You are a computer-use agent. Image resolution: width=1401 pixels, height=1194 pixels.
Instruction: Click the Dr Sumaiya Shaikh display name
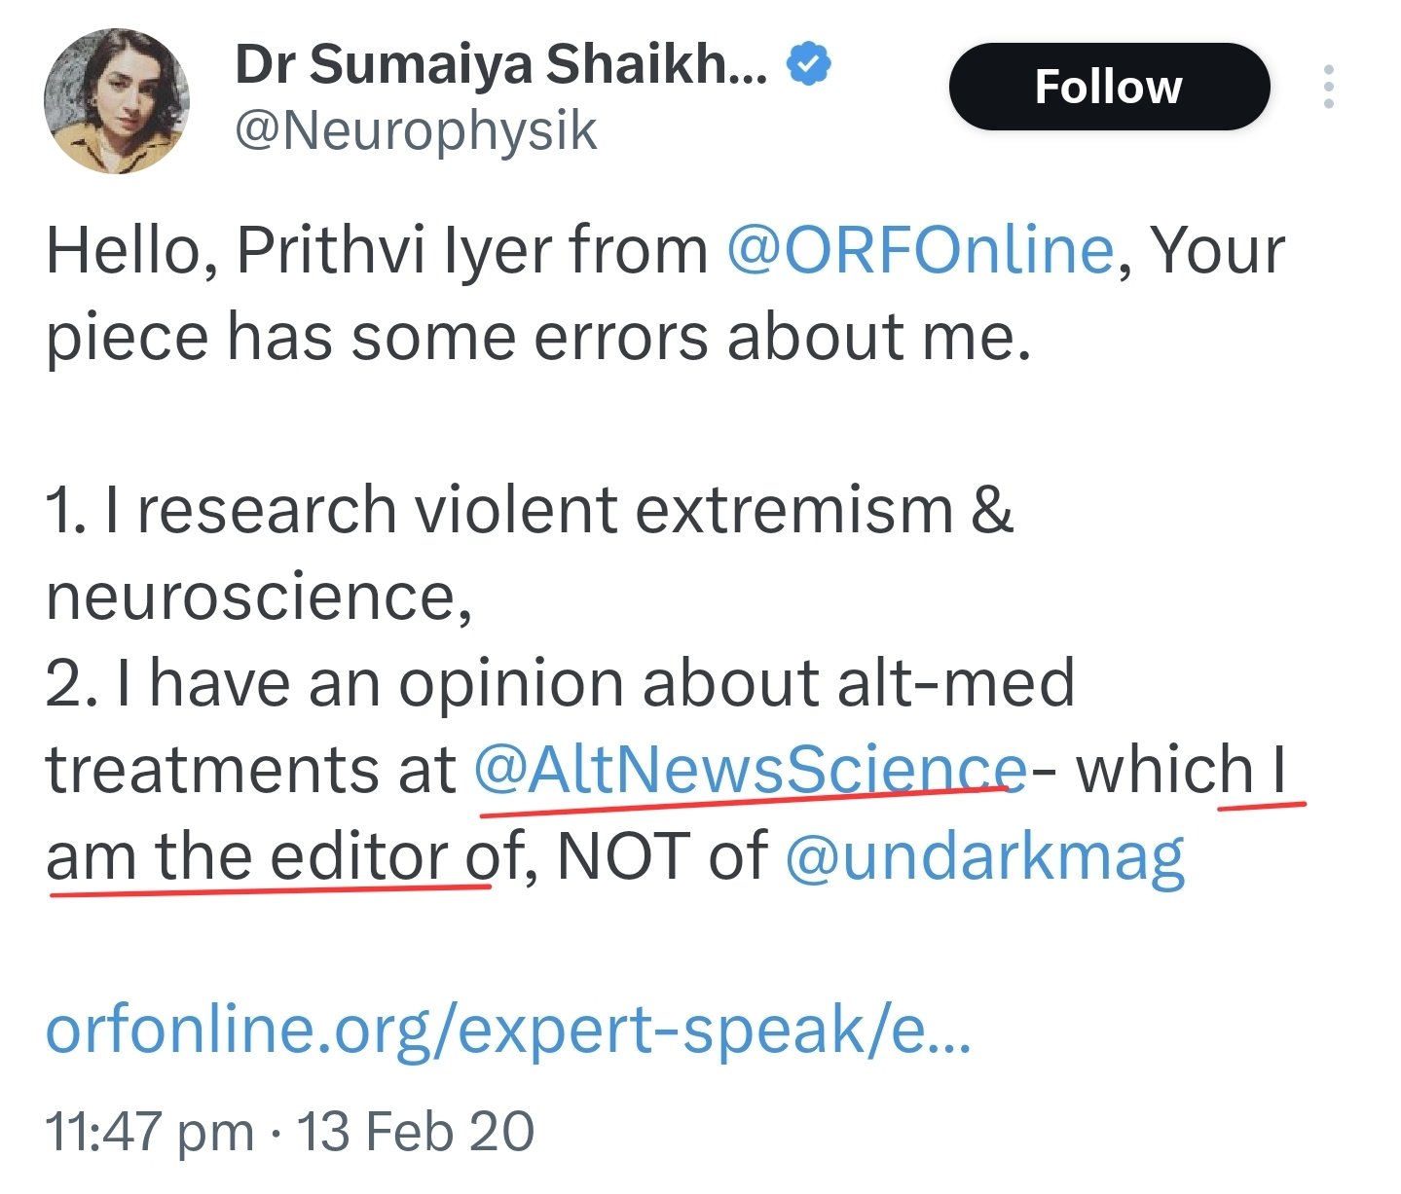coord(501,65)
